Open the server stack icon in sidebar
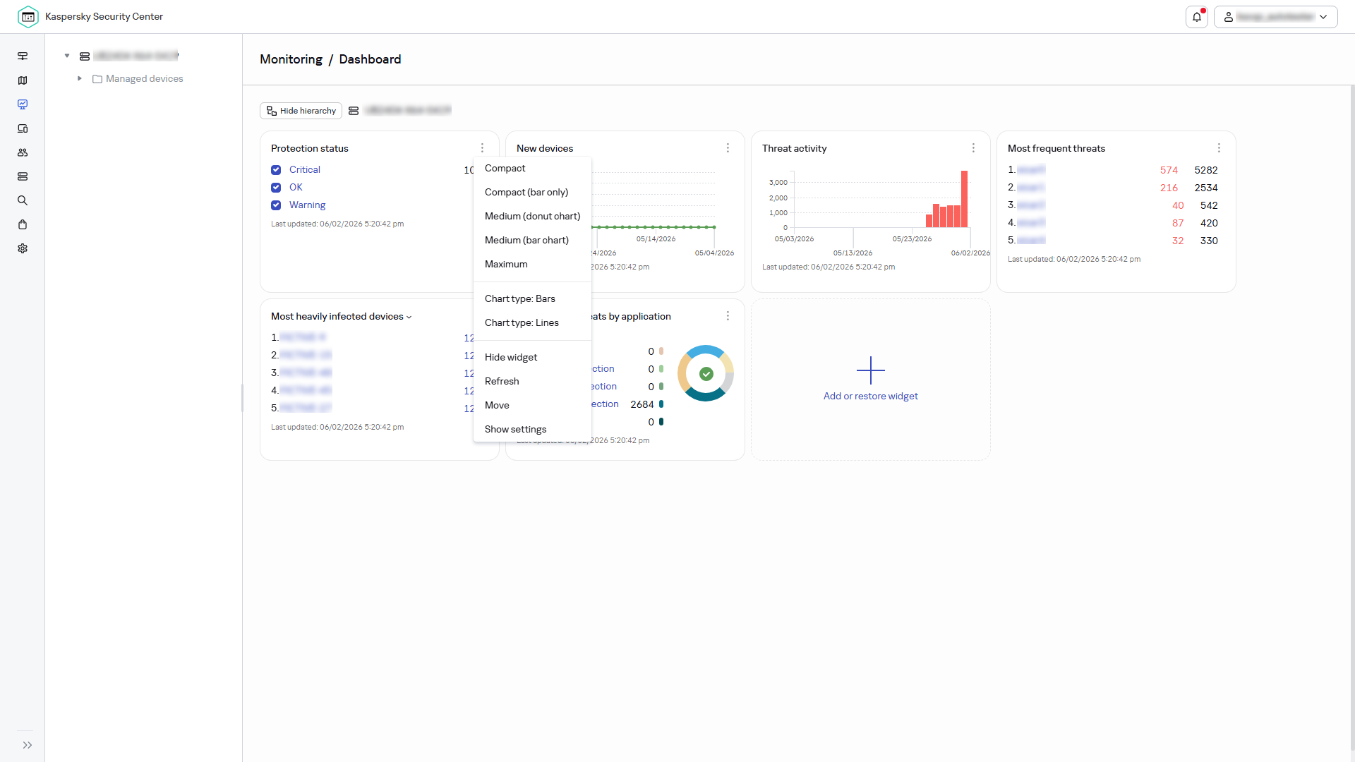 pyautogui.click(x=23, y=176)
